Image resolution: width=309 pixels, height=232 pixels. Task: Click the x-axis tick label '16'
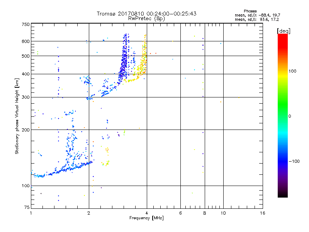click(263, 213)
